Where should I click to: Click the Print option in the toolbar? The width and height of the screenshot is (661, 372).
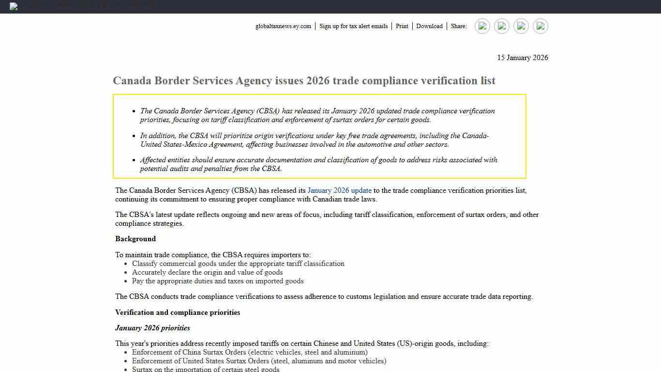[x=402, y=26]
